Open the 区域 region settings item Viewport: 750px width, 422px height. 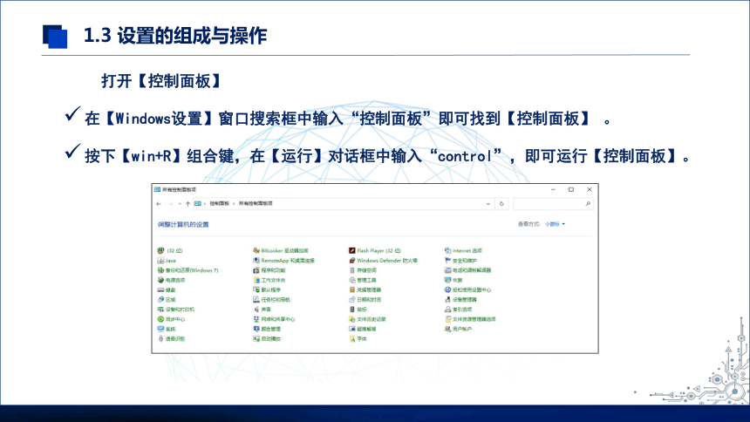[x=166, y=300]
